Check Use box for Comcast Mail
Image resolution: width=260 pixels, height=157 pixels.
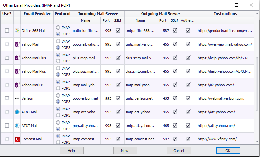pos(7,139)
